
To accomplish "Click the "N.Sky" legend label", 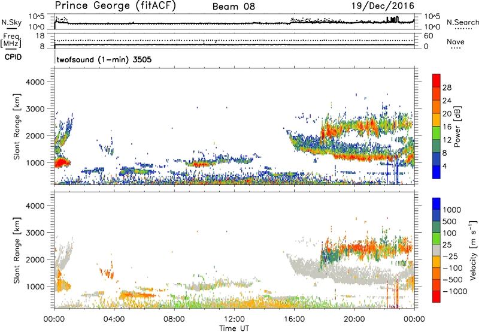I will 11,22.
